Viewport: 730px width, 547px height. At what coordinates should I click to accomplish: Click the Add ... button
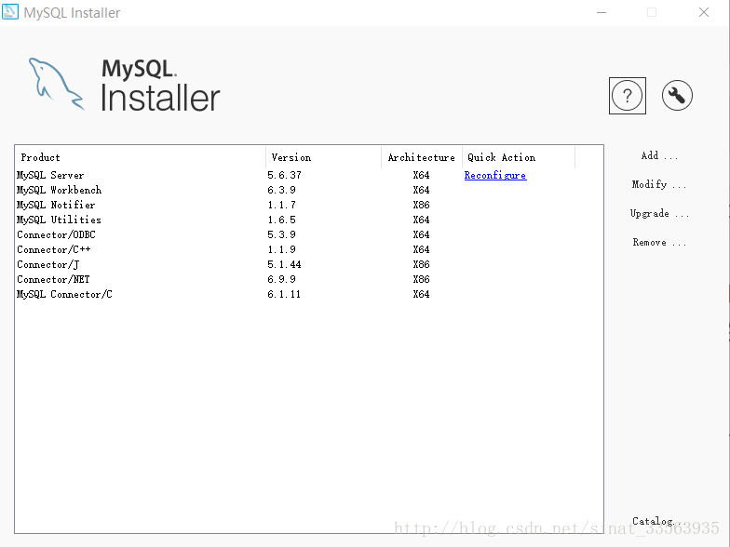tap(659, 156)
